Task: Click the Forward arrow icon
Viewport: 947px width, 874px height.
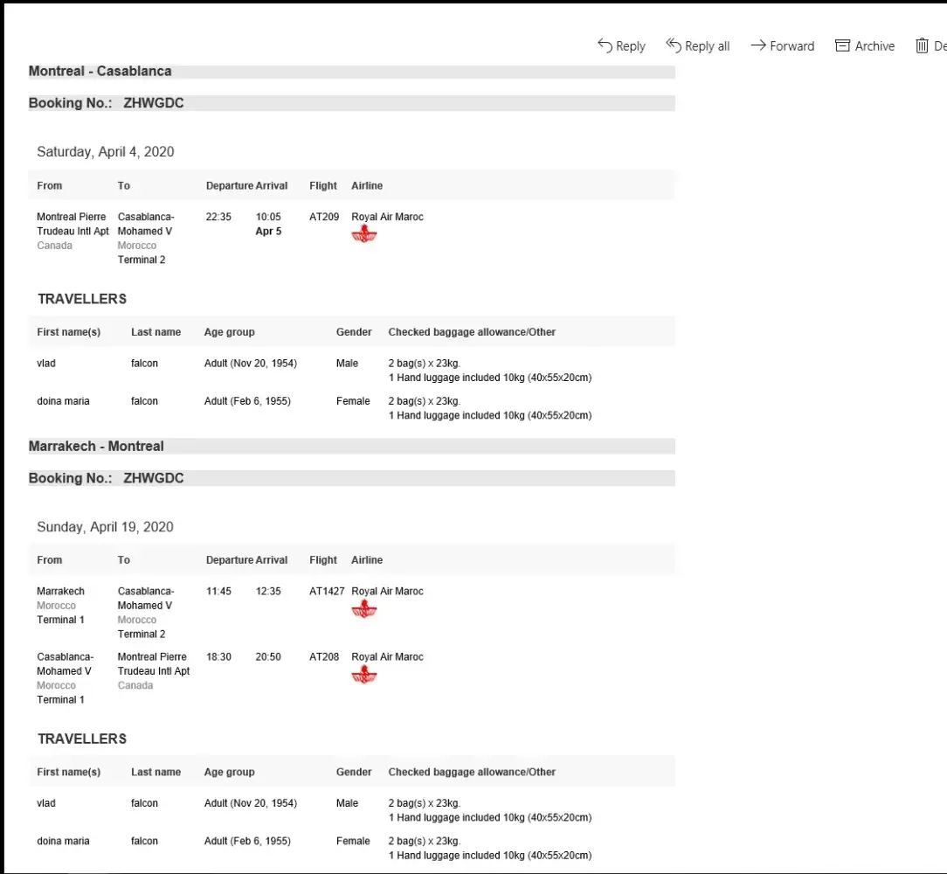Action: [757, 45]
